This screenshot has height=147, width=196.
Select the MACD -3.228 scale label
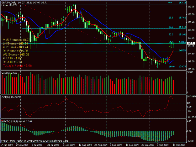(190, 141)
